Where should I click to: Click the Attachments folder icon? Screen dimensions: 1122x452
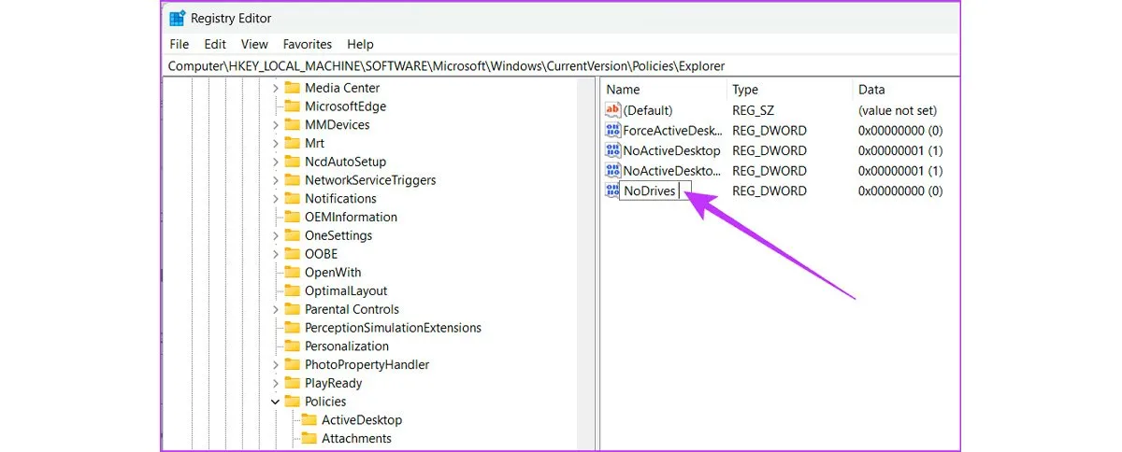point(309,438)
